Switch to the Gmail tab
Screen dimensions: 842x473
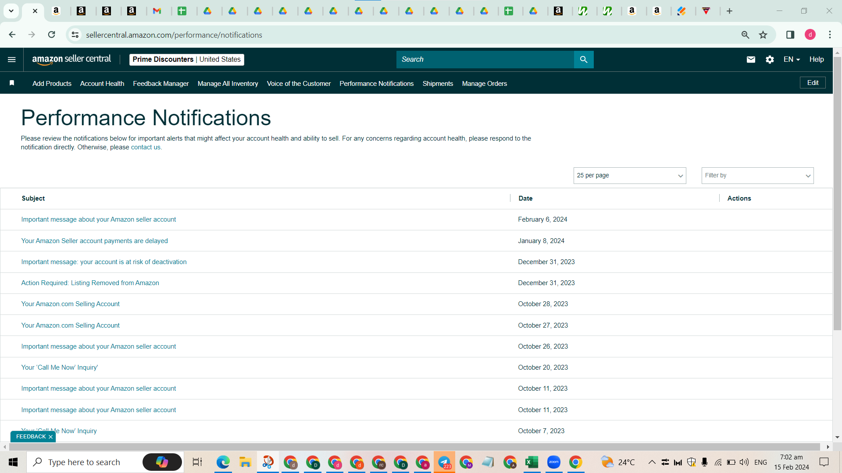(x=157, y=11)
